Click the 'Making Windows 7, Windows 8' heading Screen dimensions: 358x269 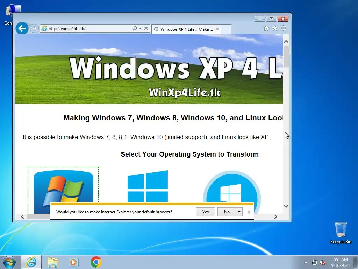coord(173,118)
